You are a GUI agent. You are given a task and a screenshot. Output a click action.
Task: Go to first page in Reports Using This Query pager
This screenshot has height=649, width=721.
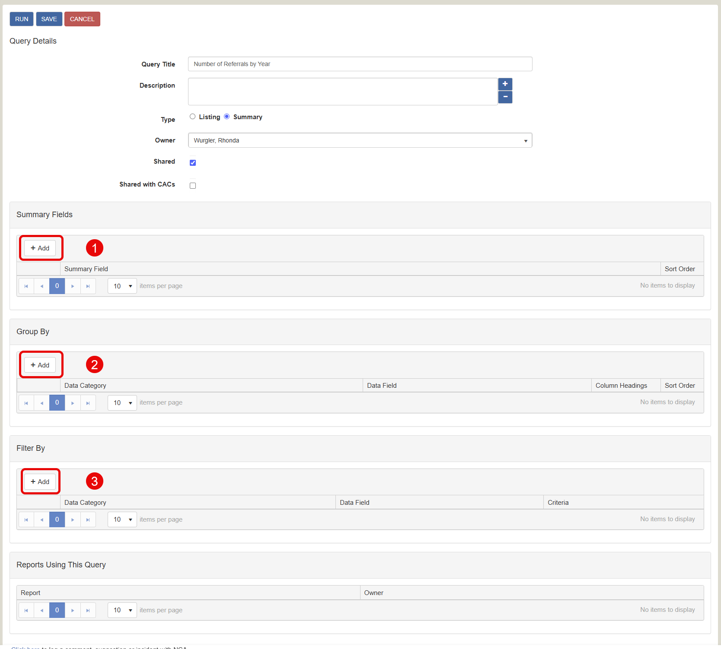26,610
